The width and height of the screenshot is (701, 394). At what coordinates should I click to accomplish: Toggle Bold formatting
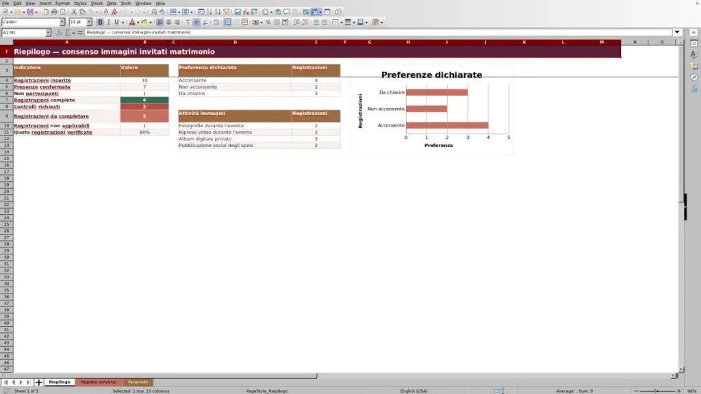(x=100, y=23)
